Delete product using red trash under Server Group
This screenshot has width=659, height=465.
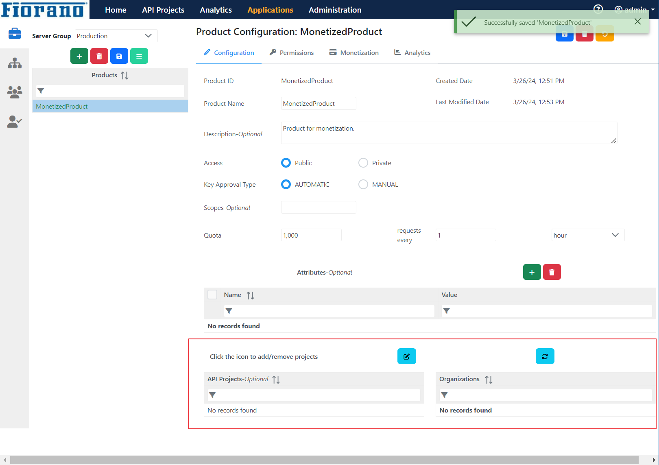coord(99,56)
